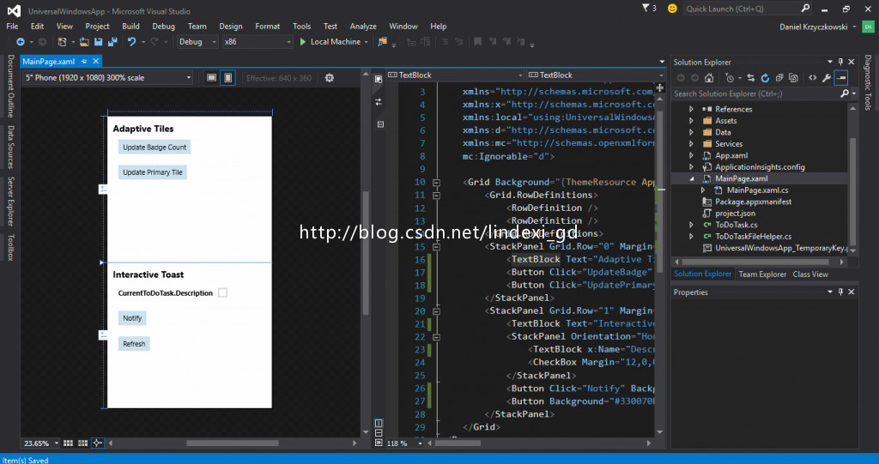This screenshot has height=464, width=879.
Task: Collapse the MainPage.xaml node
Action: pos(691,178)
